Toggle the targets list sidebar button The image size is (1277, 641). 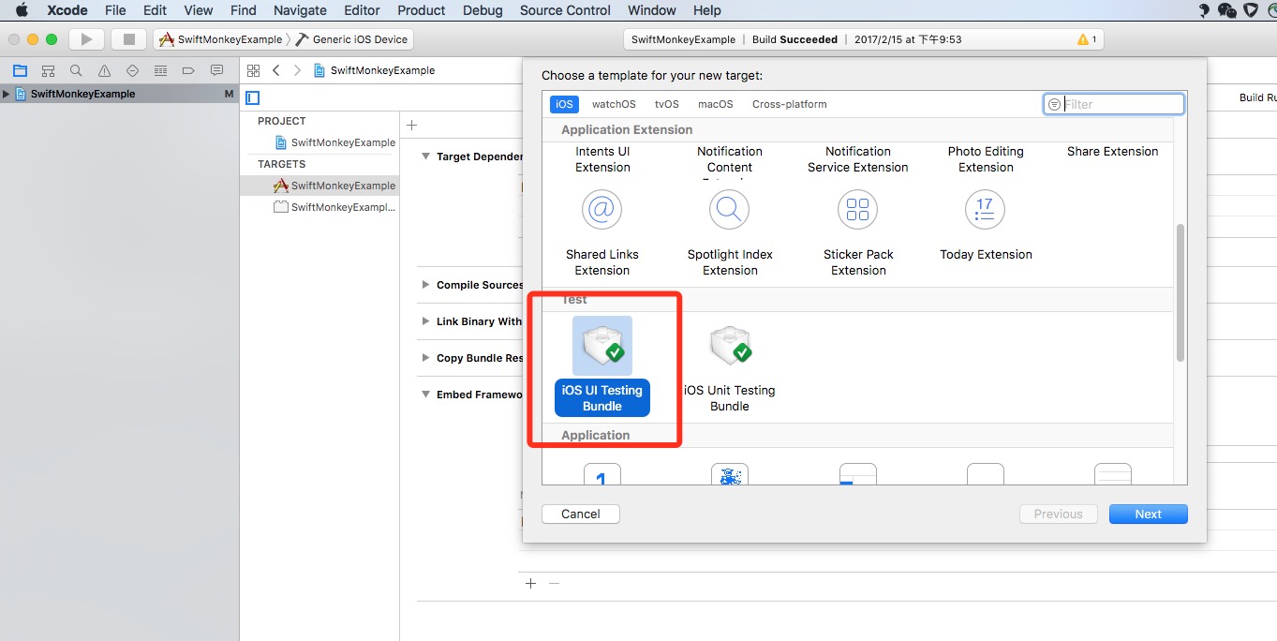point(253,97)
